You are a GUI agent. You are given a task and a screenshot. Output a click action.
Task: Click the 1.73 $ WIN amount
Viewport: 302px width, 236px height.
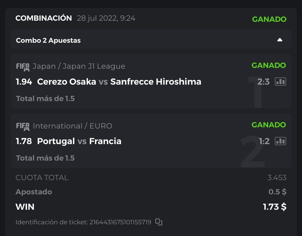tap(275, 207)
